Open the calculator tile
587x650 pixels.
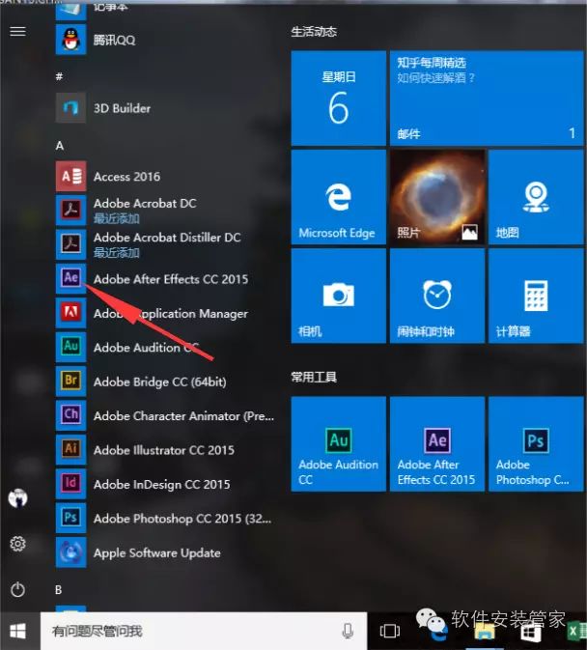[x=534, y=296]
